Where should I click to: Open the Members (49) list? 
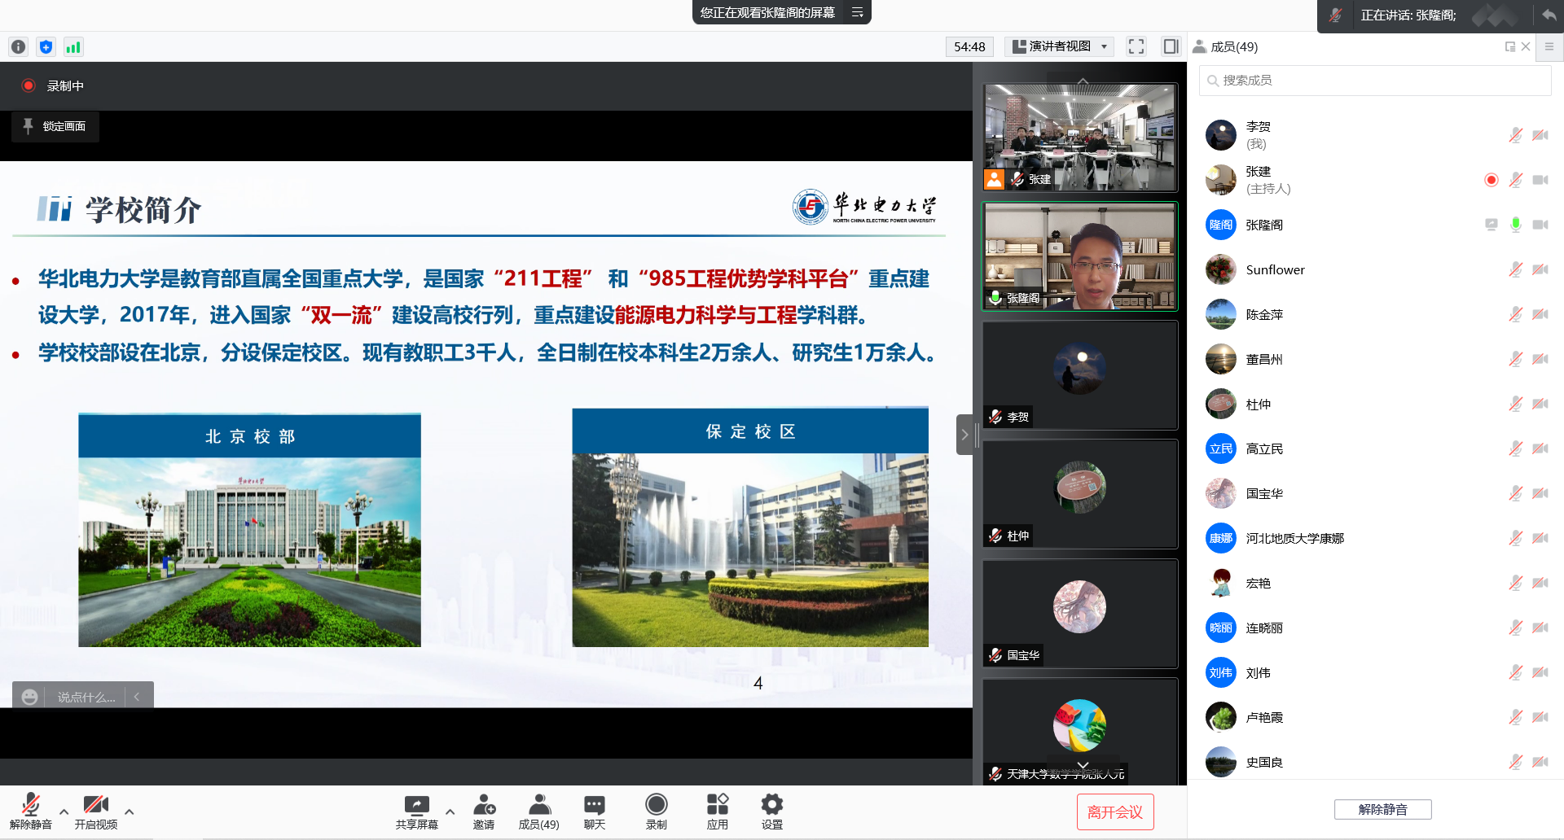pyautogui.click(x=538, y=812)
